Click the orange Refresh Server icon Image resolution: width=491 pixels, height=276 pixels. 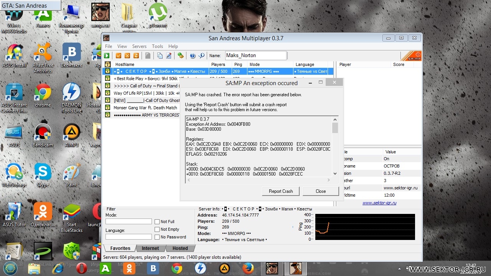(x=135, y=56)
